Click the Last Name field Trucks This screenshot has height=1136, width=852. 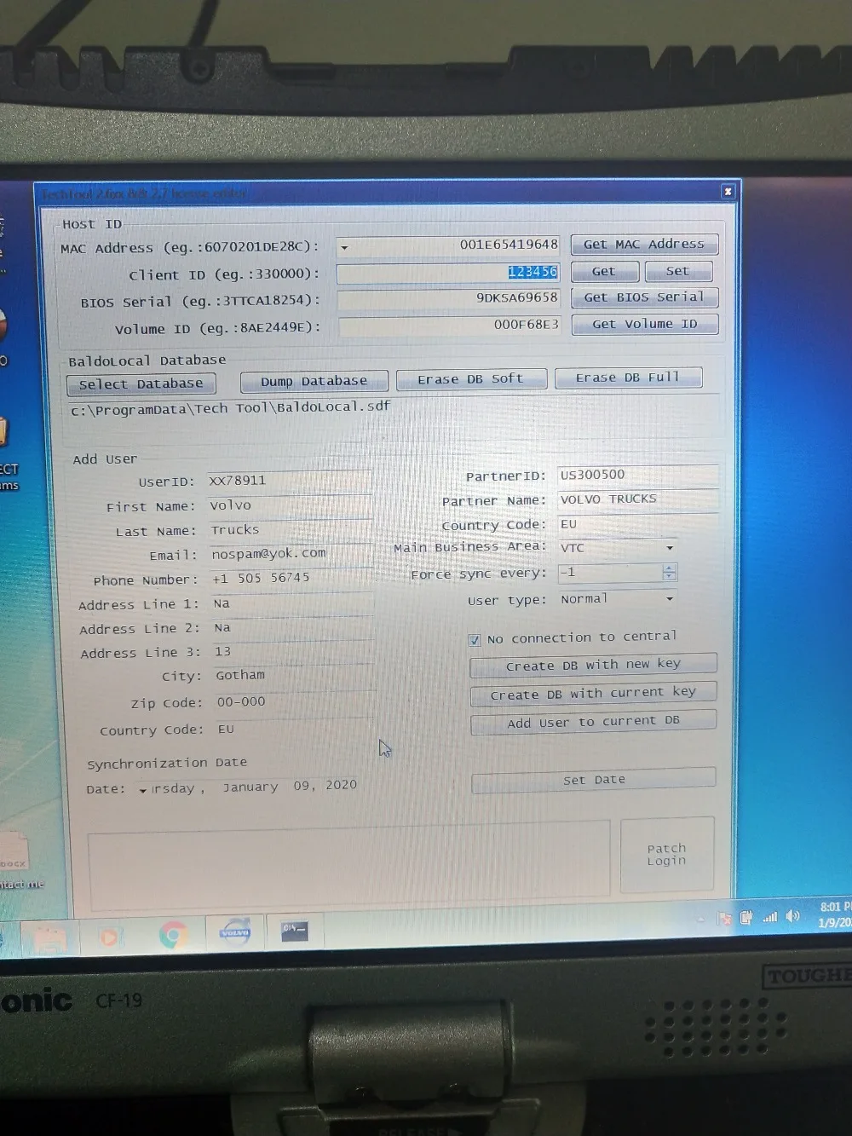290,530
